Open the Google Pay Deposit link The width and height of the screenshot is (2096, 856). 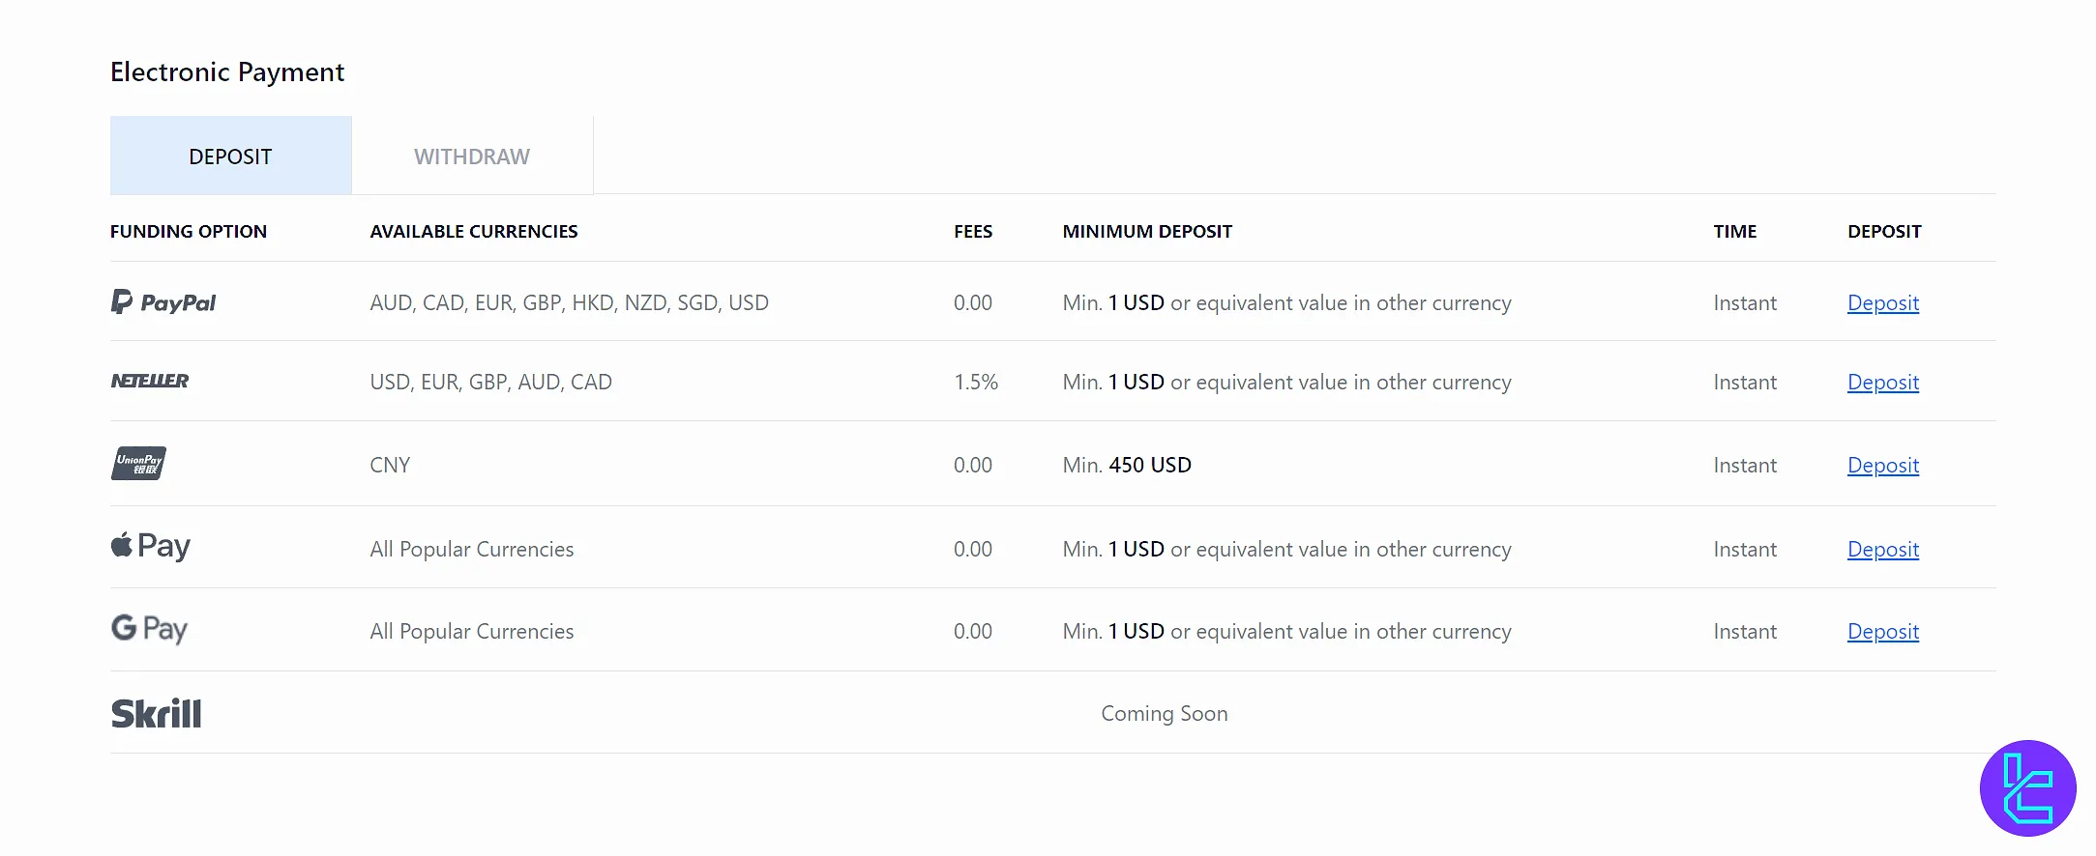[x=1882, y=632]
